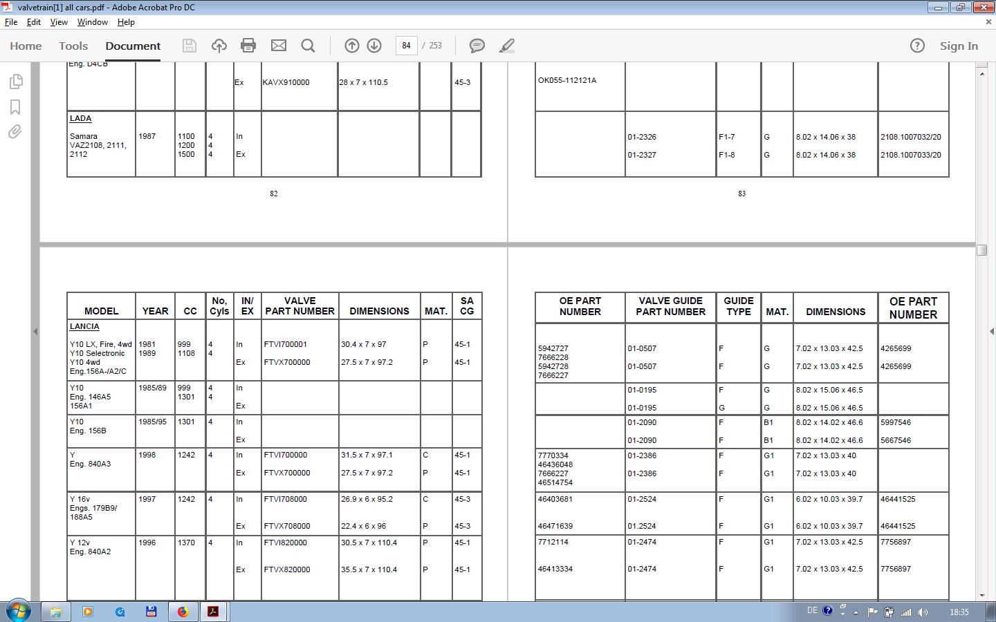Click the floppy disk taskbar icon

tap(151, 612)
